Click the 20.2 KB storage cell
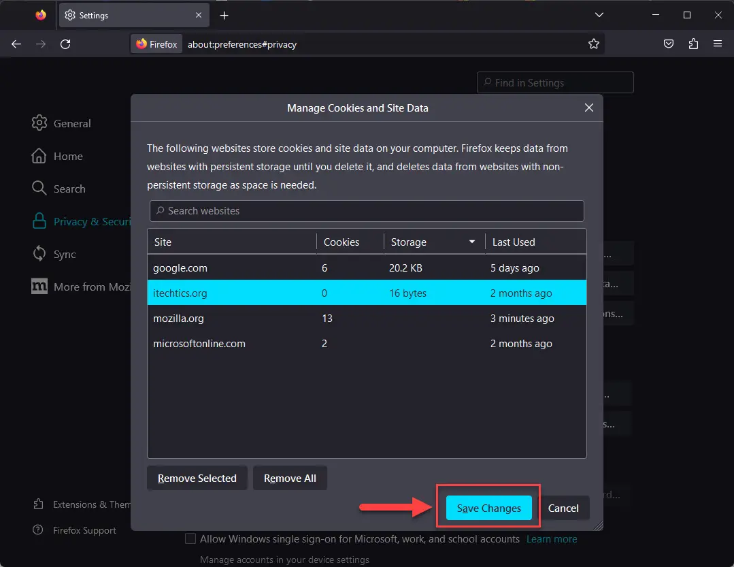Screen dimensions: 734x567 point(405,268)
